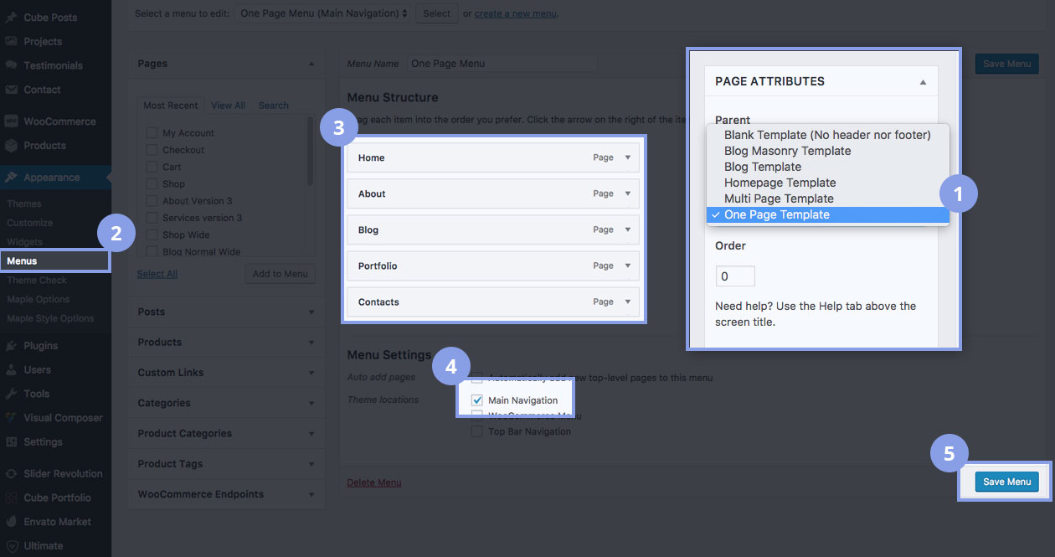Switch to the View All tab
Screen dimensions: 1055x557
[228, 106]
